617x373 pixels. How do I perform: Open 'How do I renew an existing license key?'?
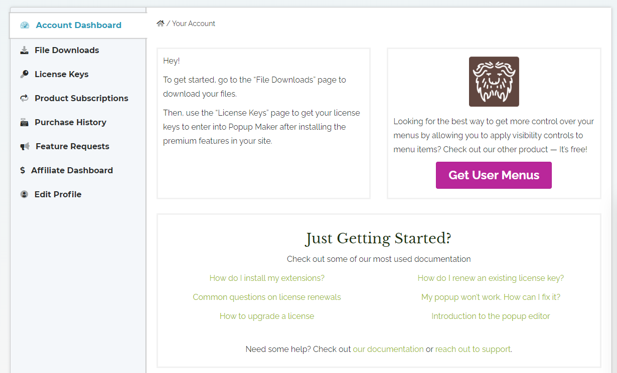point(491,278)
